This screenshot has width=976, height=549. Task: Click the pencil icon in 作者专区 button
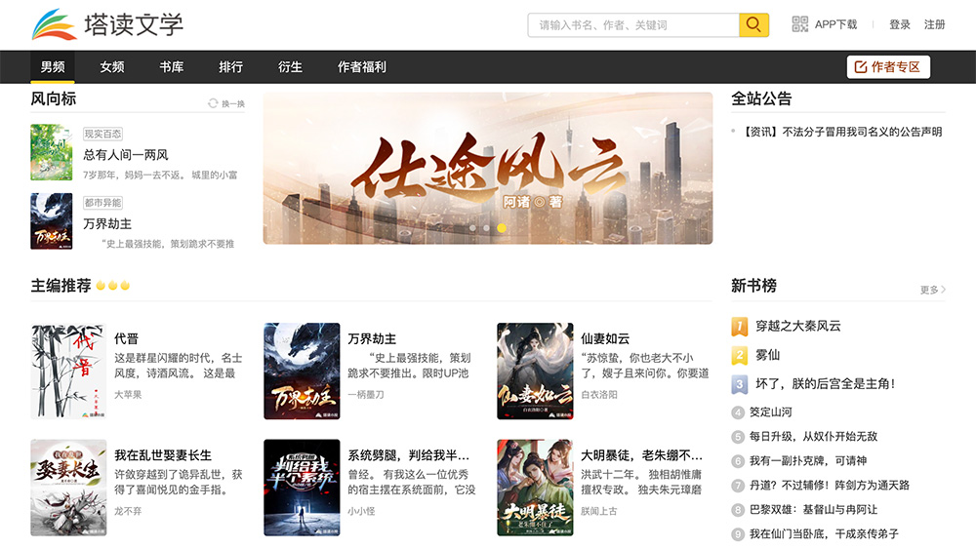pos(860,67)
